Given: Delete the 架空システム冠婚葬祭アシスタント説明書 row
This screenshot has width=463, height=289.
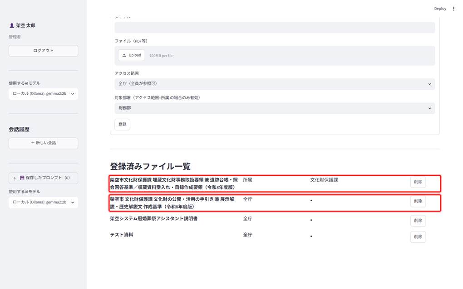Looking at the screenshot, I should point(418,220).
